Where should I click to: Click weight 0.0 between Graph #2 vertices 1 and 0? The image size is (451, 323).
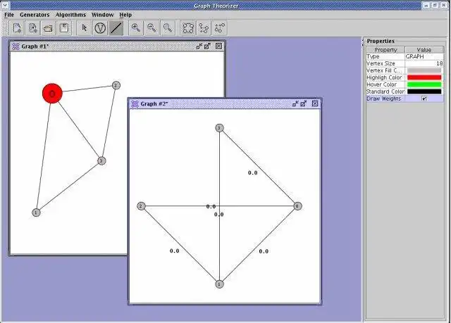[x=264, y=251]
